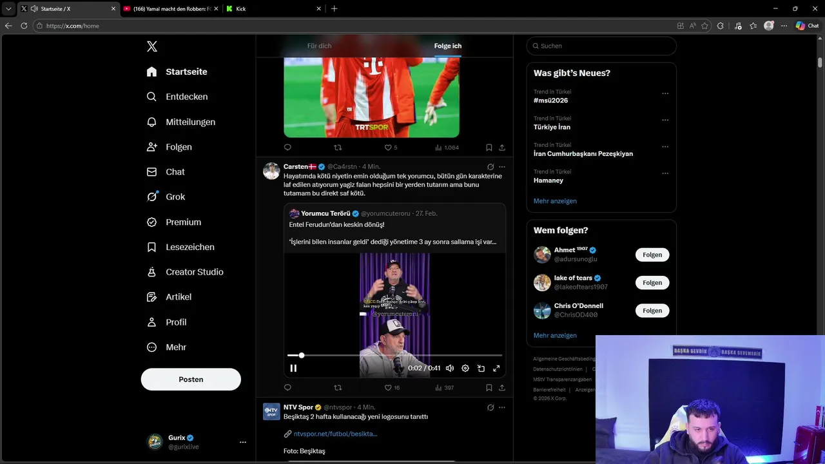
Task: Like Carsten's post with 16 likes
Action: (x=392, y=388)
